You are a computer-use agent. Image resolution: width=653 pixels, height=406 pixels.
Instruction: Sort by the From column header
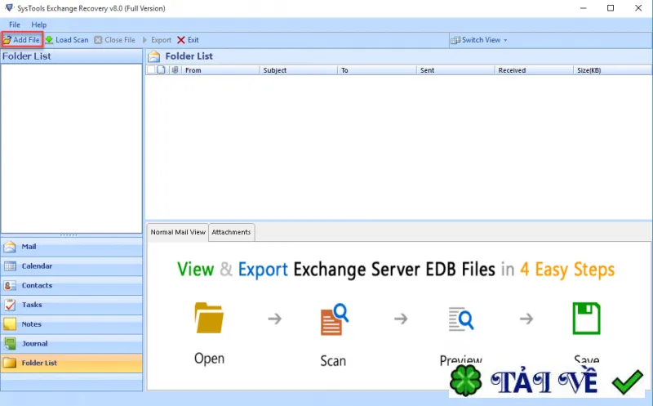pyautogui.click(x=220, y=70)
